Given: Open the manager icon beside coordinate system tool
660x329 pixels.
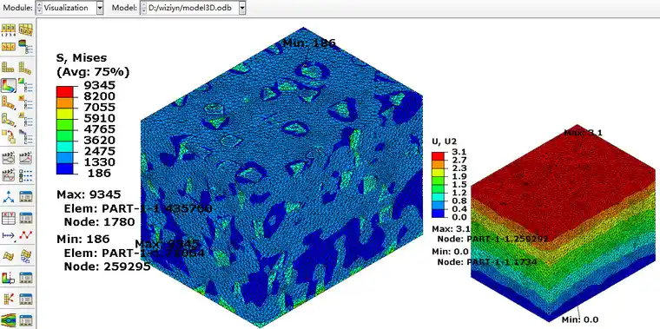Looking at the screenshot, I should click(x=26, y=196).
